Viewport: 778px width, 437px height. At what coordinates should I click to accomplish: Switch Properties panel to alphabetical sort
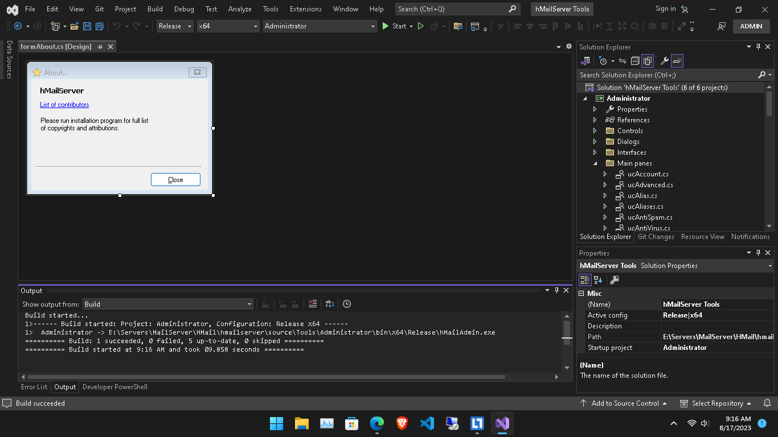tap(597, 279)
